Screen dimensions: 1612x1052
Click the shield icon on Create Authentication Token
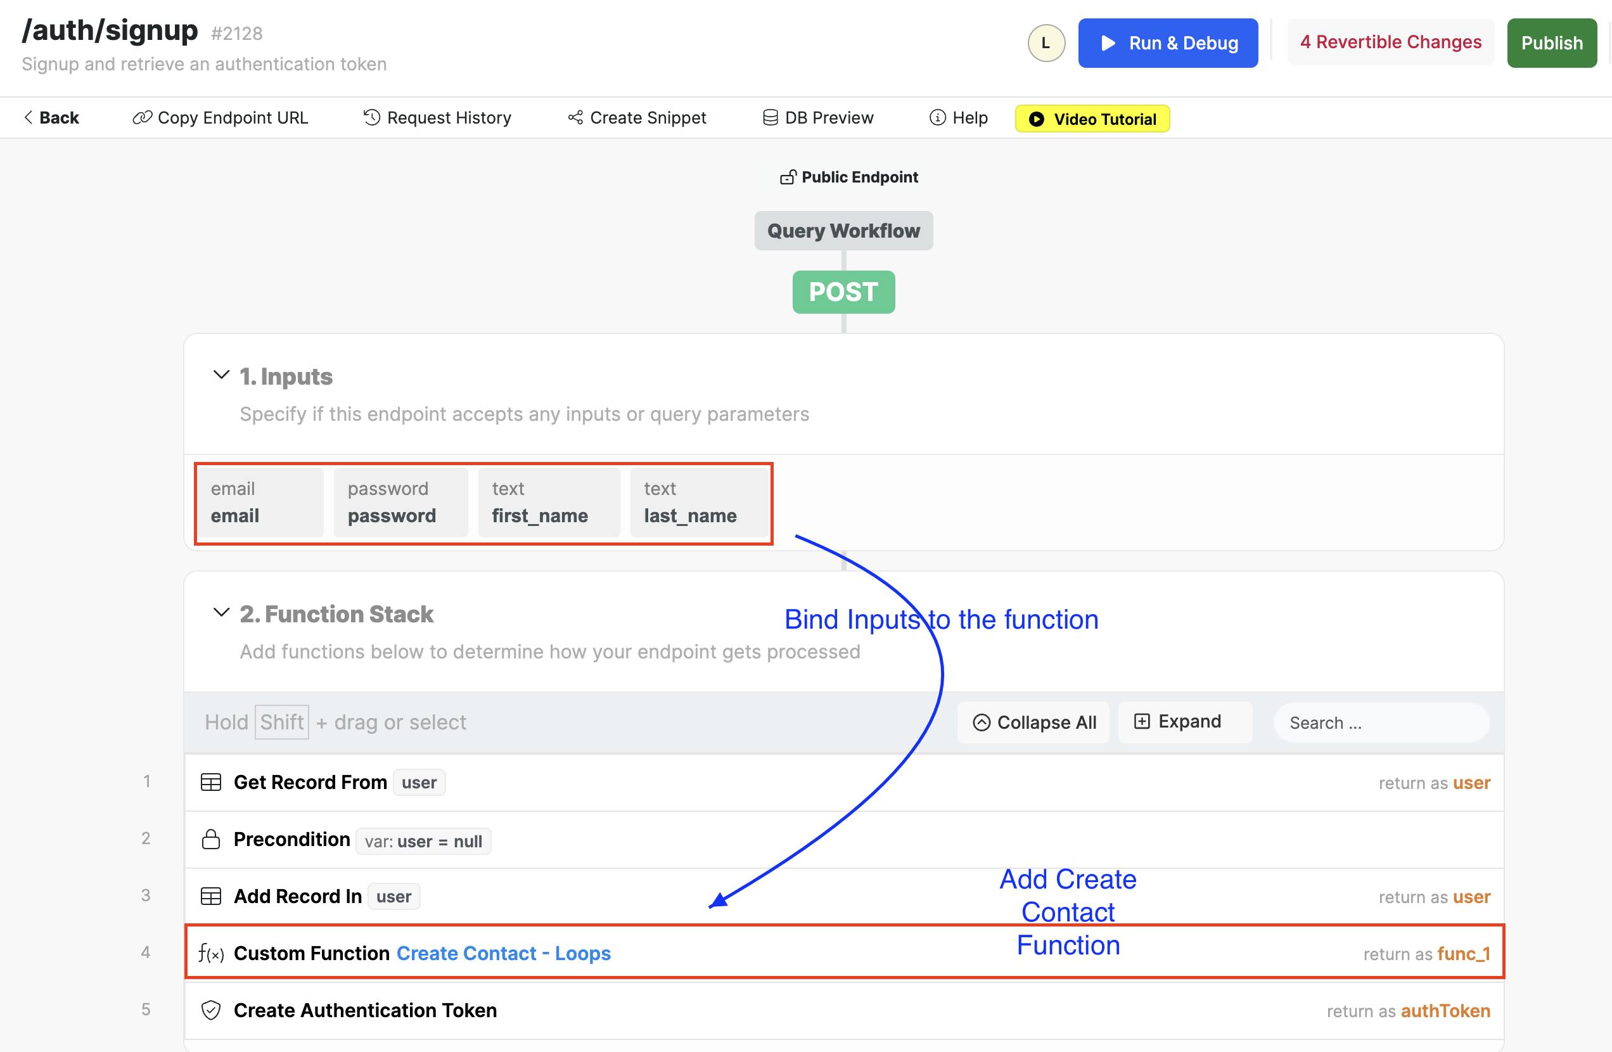210,1010
